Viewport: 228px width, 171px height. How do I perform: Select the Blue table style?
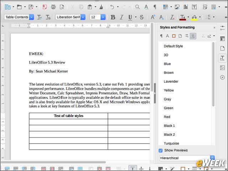[x=167, y=64]
